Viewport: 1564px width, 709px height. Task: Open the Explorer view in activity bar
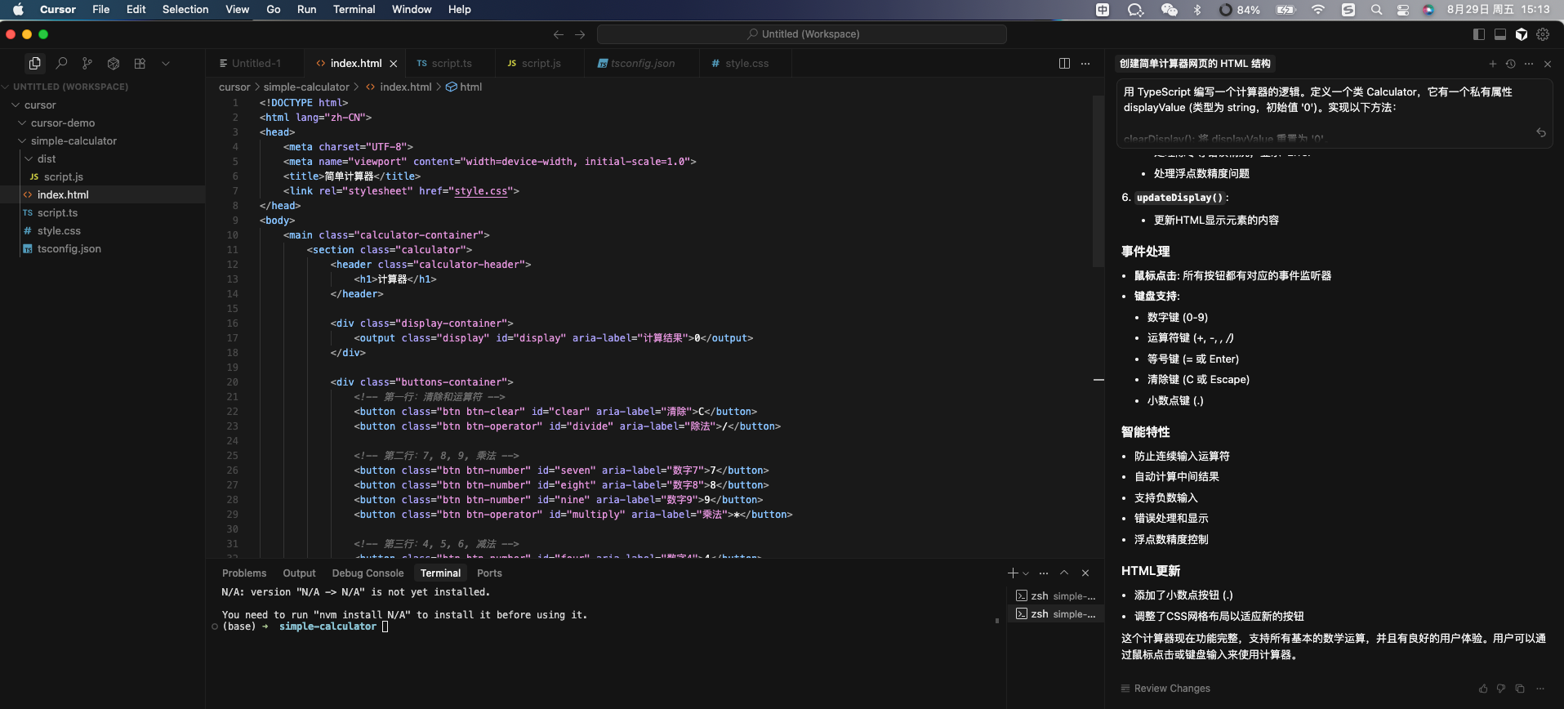(34, 63)
